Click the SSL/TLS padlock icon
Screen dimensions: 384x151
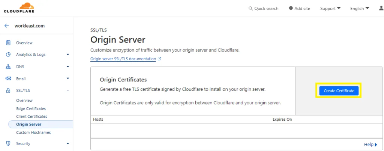tap(8, 90)
